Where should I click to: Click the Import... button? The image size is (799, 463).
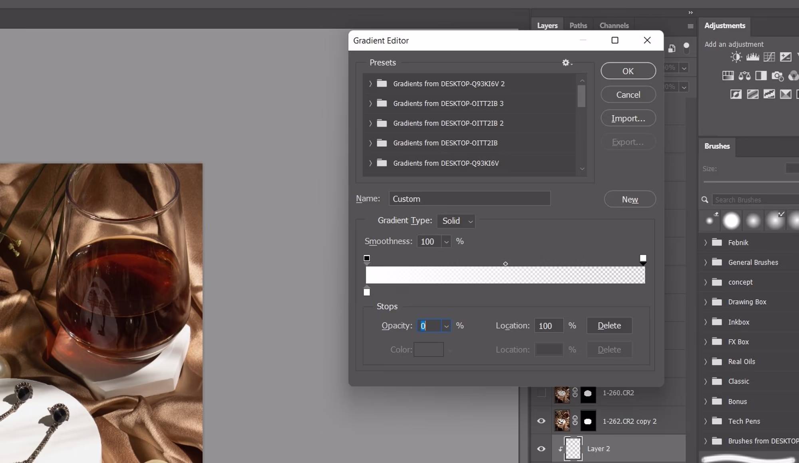tap(628, 119)
